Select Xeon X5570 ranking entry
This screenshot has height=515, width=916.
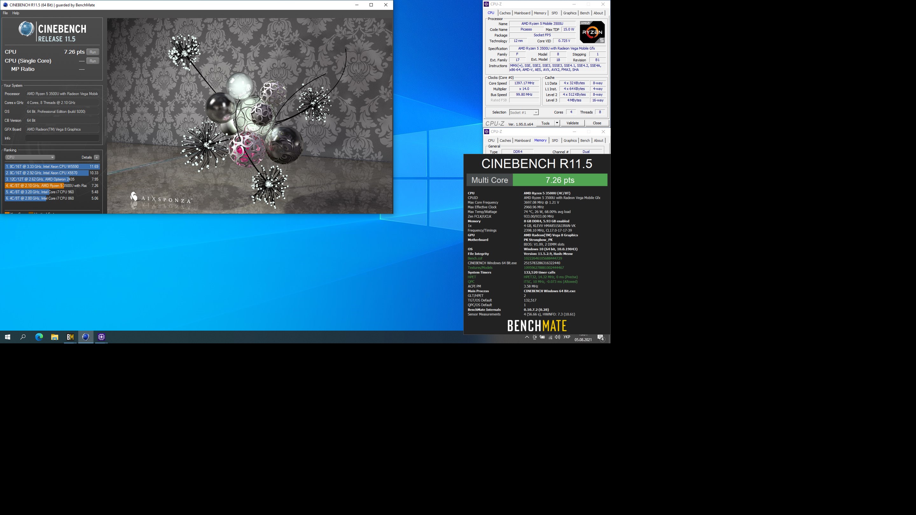point(52,173)
